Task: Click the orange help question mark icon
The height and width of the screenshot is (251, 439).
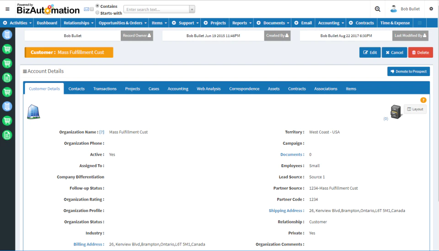Action: pyautogui.click(x=423, y=100)
